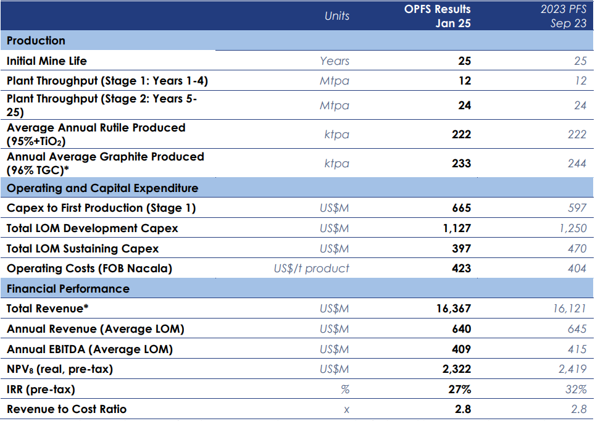Select the Annual Average Graphite Produced label
This screenshot has width=595, height=421.
pos(106,163)
